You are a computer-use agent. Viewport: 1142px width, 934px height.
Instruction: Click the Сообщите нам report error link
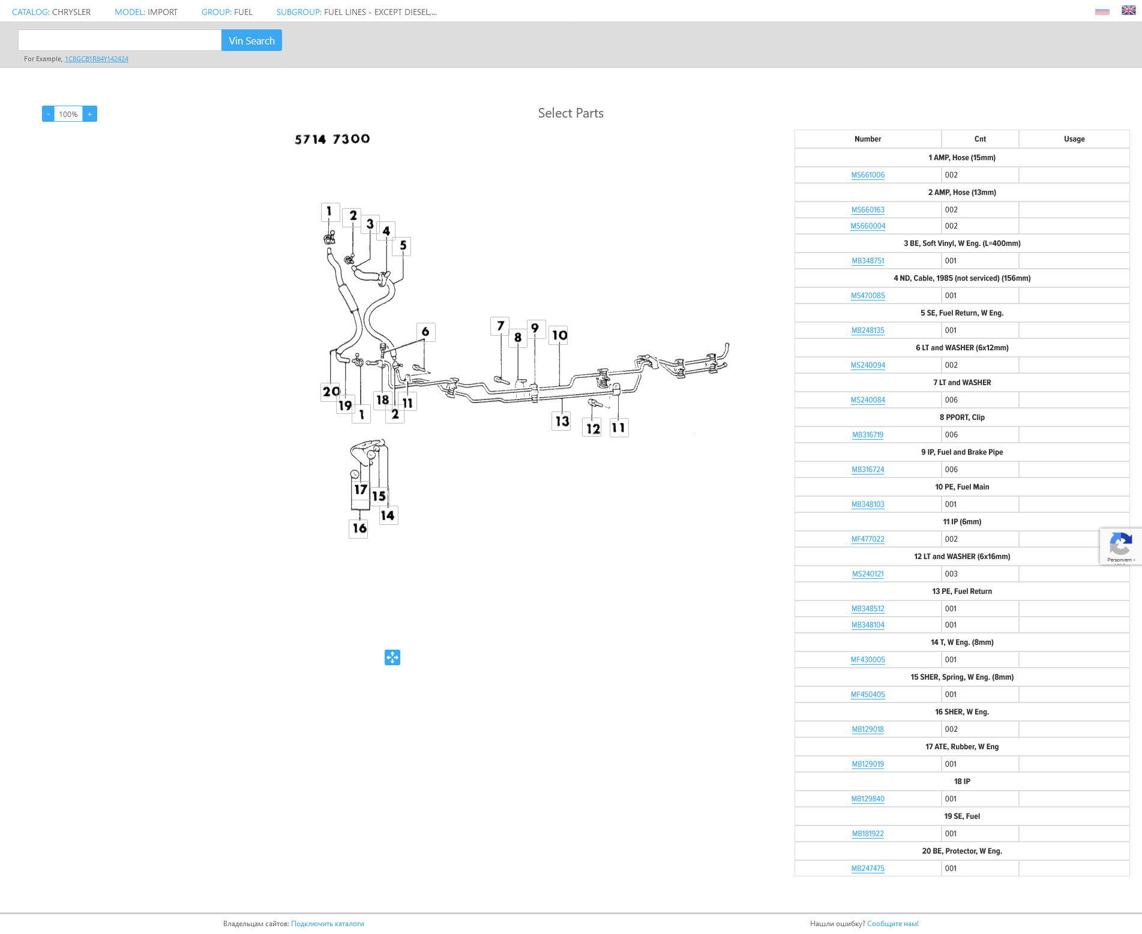[x=892, y=924]
